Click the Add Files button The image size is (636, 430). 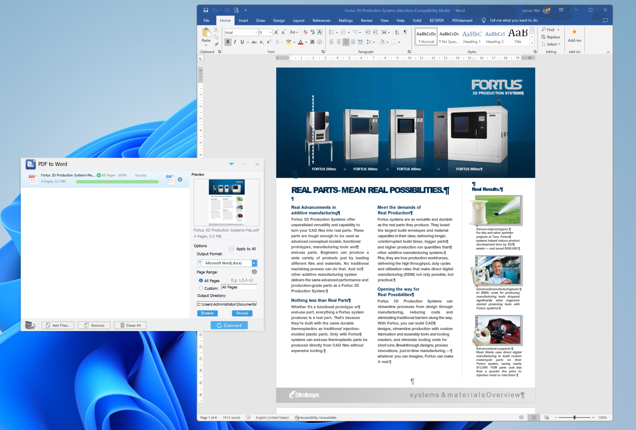tap(58, 325)
